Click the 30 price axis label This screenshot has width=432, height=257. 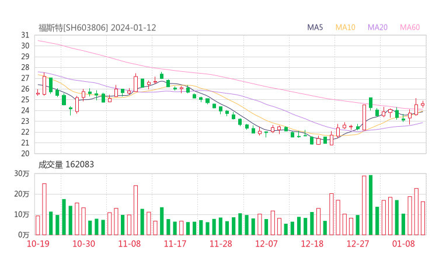click(x=25, y=46)
